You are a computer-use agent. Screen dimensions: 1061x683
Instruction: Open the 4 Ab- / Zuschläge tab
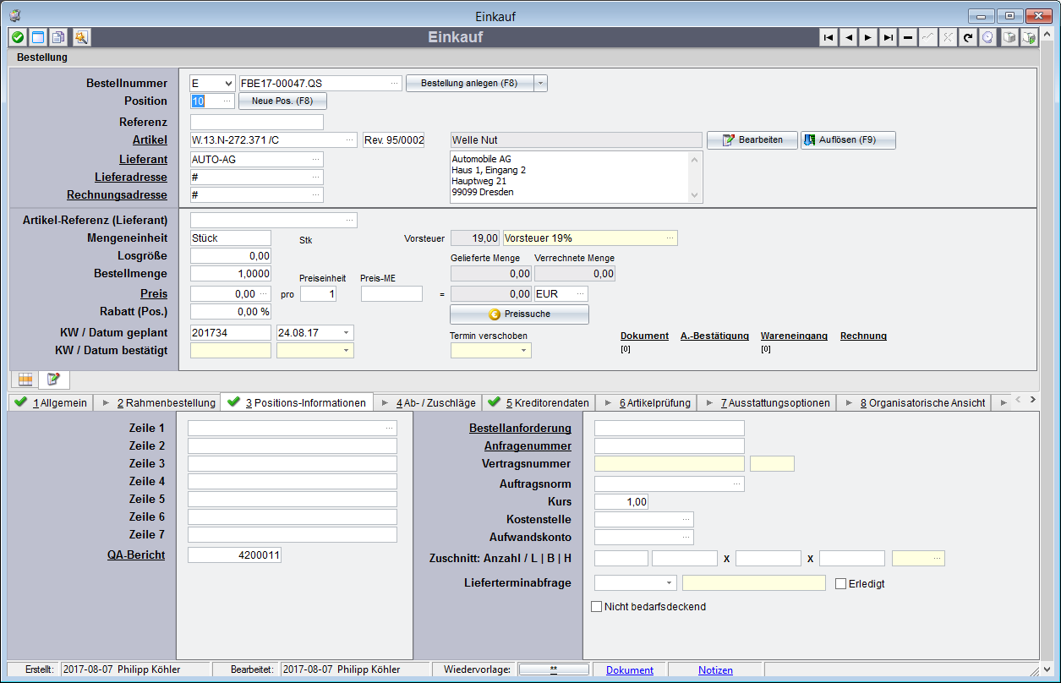pos(428,403)
